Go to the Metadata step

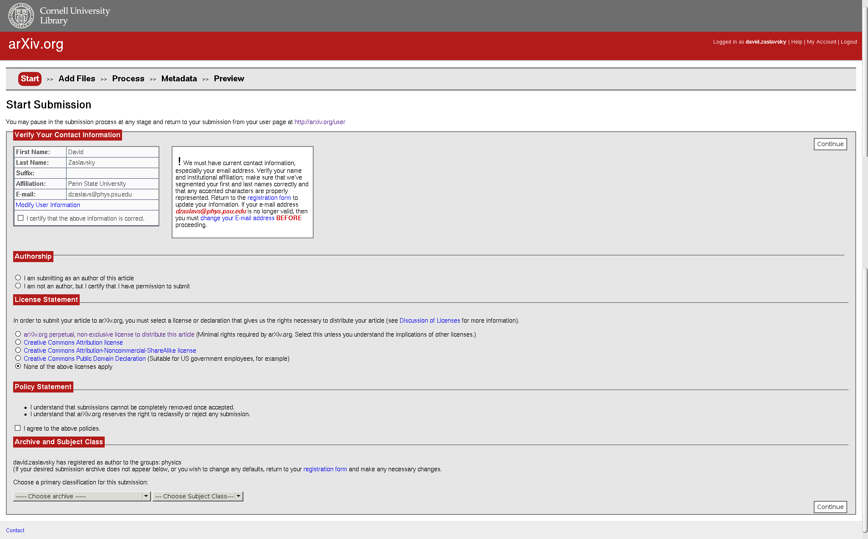(x=179, y=79)
